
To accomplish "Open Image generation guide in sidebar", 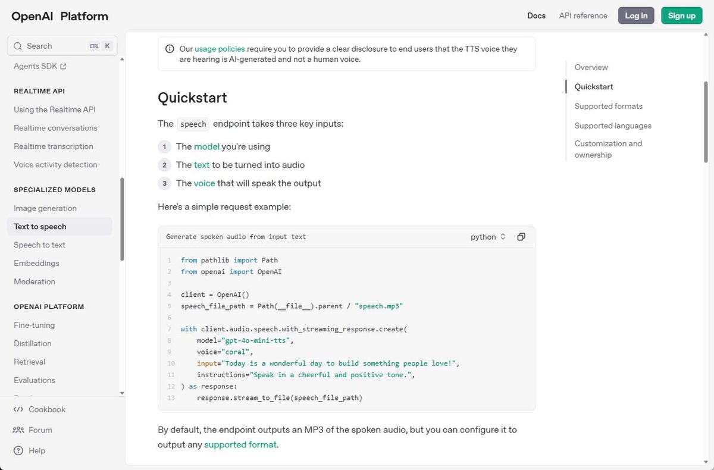I will 45,208.
